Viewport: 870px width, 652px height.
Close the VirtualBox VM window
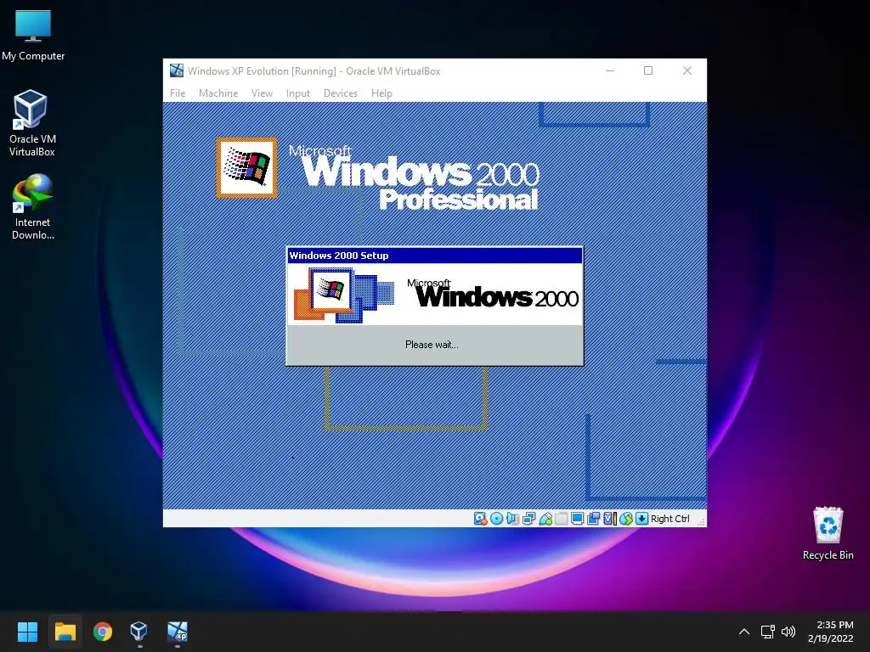tap(686, 70)
